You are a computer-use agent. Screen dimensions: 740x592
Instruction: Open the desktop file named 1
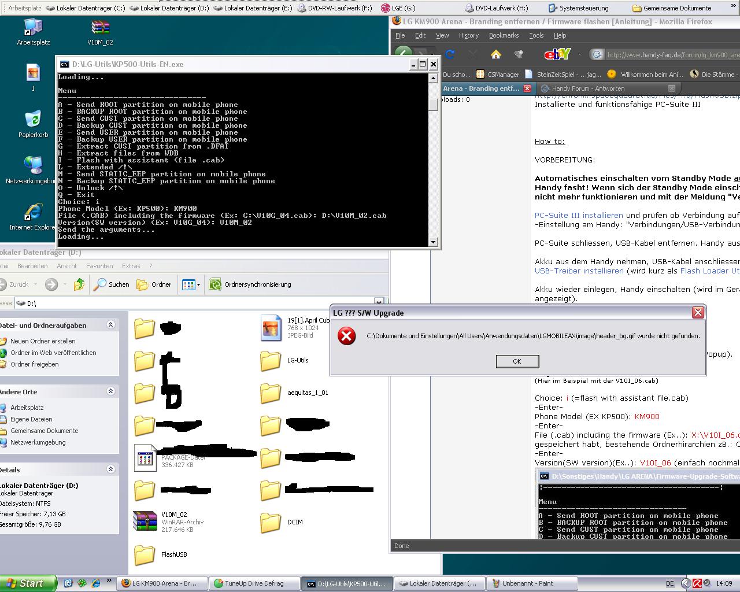pyautogui.click(x=33, y=77)
